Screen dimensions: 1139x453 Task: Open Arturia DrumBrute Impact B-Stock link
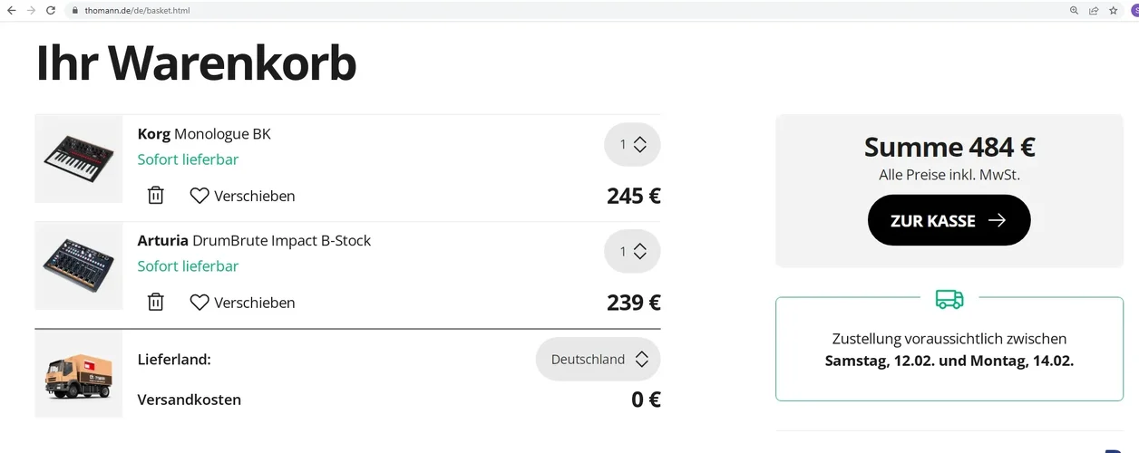click(254, 241)
